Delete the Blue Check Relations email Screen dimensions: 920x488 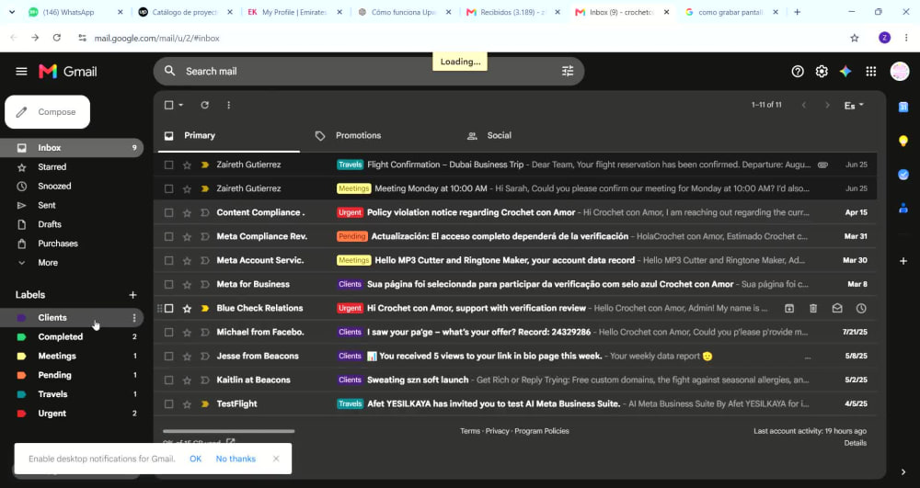pos(813,308)
